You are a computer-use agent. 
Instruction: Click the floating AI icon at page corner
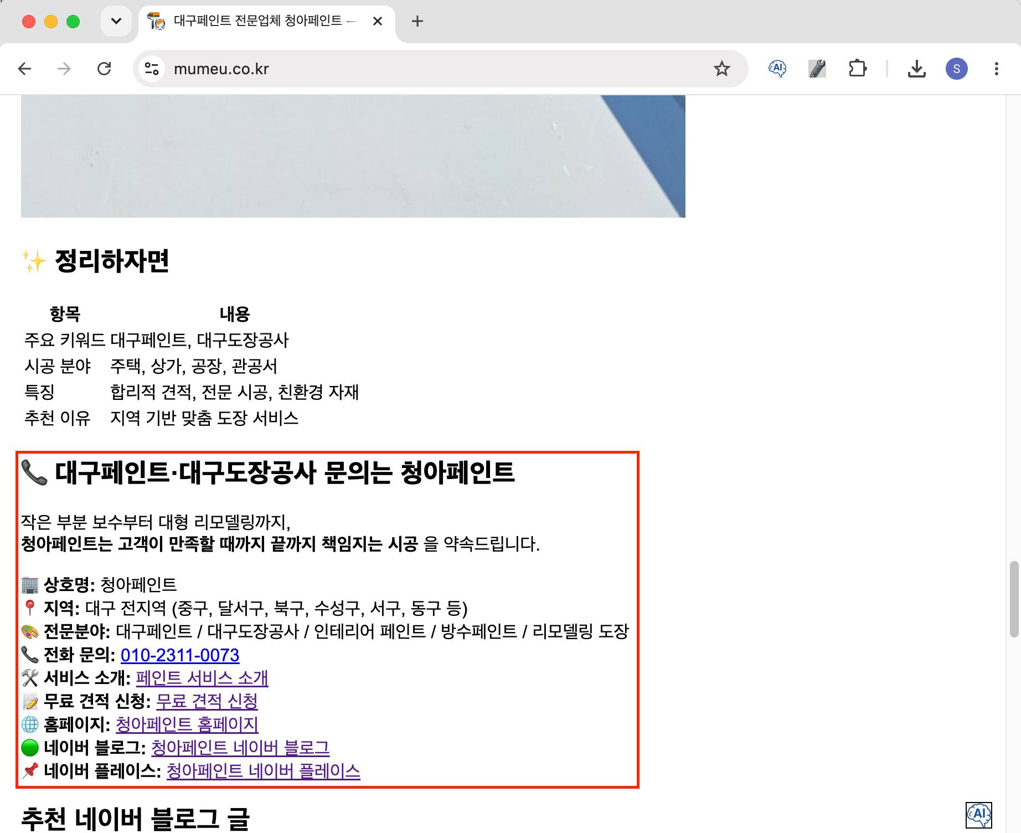978,815
